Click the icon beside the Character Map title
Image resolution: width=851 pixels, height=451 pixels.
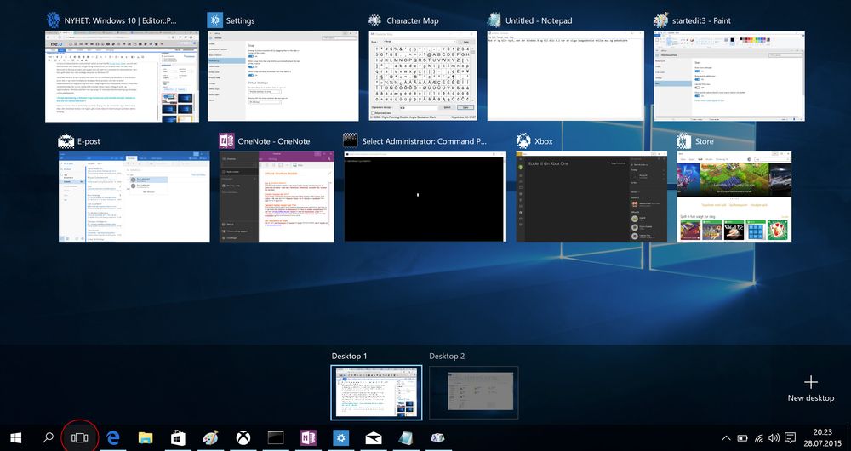point(375,20)
